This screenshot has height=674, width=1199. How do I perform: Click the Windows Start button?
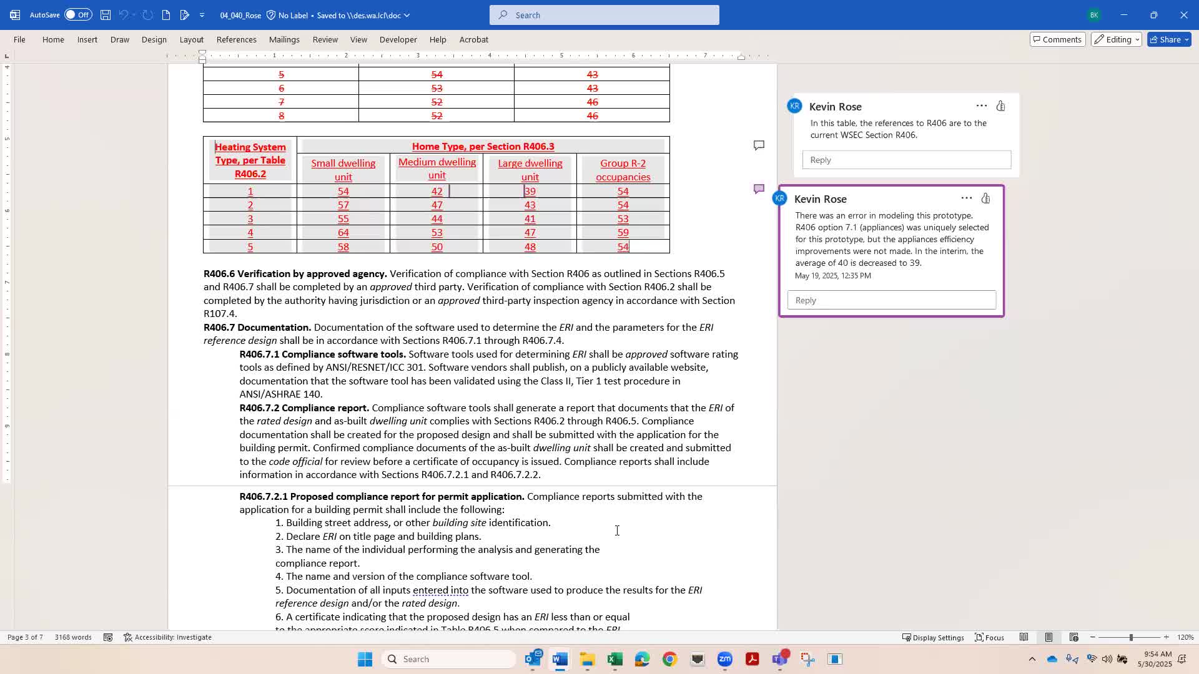coord(365,659)
